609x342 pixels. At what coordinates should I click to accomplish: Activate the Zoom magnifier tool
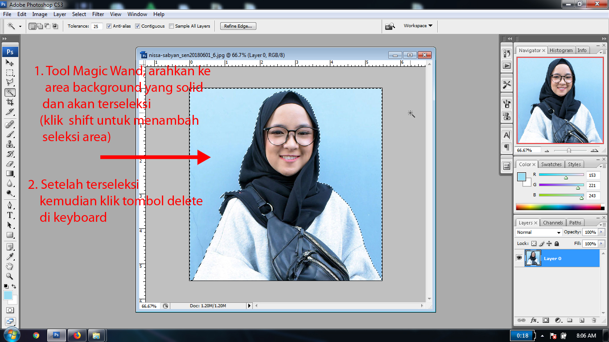click(10, 276)
